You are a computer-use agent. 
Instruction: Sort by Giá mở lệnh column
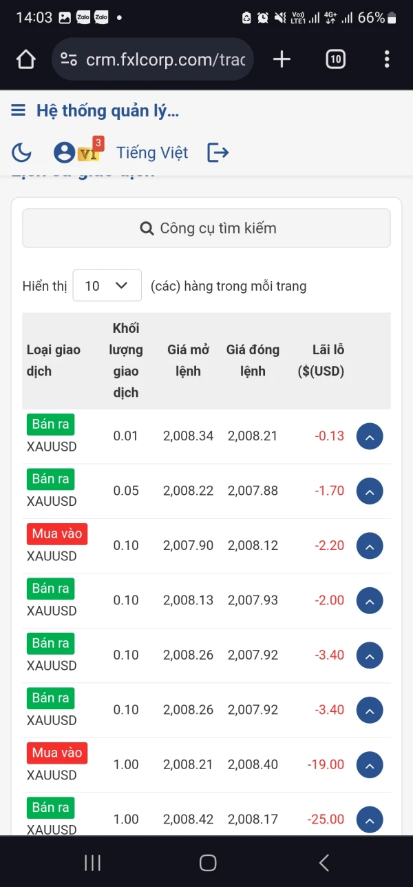(x=188, y=360)
